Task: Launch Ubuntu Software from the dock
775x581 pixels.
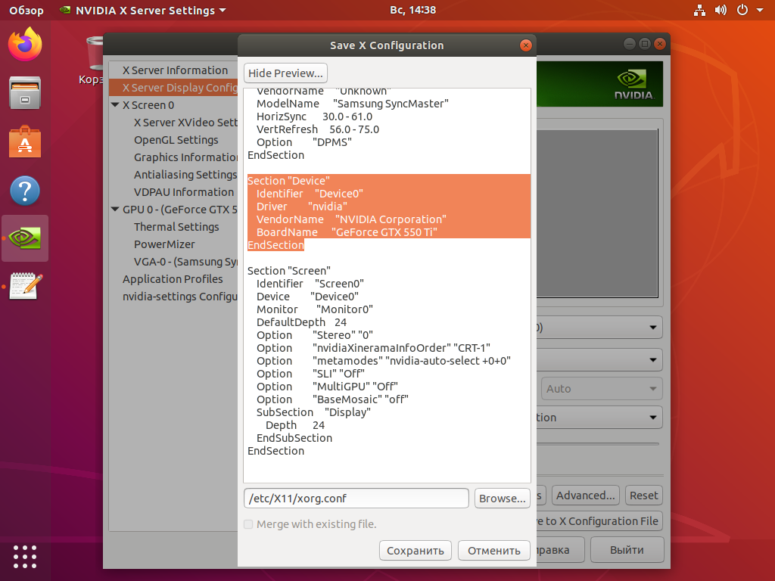Action: tap(25, 141)
